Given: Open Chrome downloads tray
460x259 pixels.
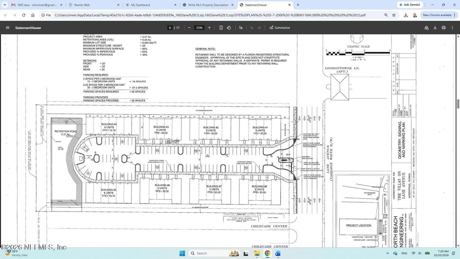Looking at the screenshot, I should click(x=406, y=15).
